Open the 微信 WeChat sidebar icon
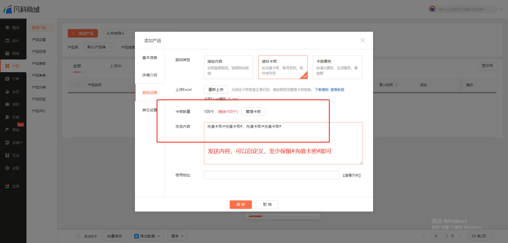508x243 pixels. (x=7, y=104)
